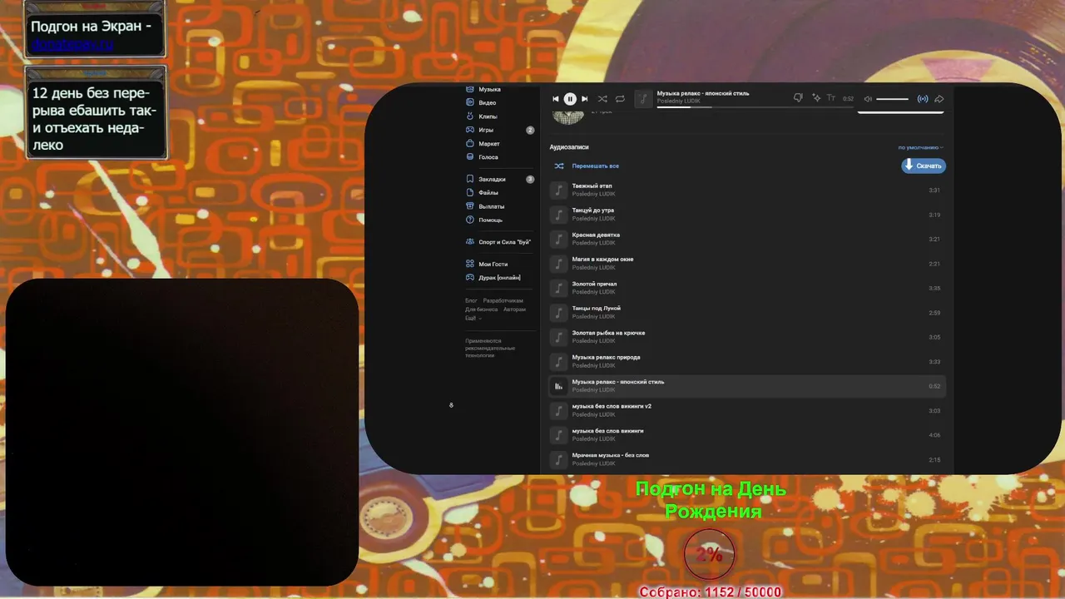Play the track Музыка релакс природа
Viewport: 1065px width, 599px height.
(747, 362)
